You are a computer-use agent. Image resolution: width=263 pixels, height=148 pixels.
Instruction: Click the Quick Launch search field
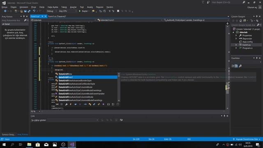(x=226, y=2)
